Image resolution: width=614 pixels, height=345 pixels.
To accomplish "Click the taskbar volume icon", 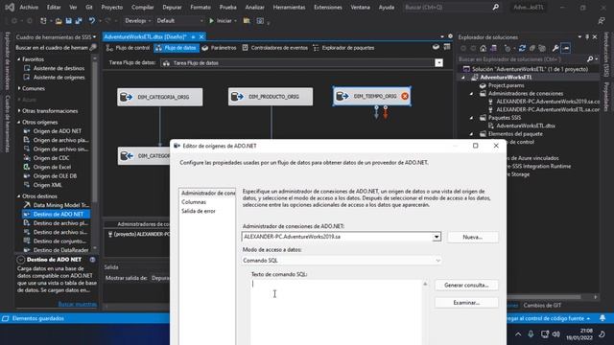I will pyautogui.click(x=556, y=334).
